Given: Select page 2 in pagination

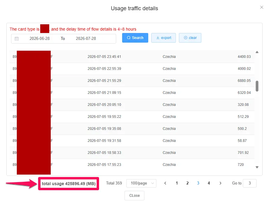Looking at the screenshot, I should [x=187, y=183].
